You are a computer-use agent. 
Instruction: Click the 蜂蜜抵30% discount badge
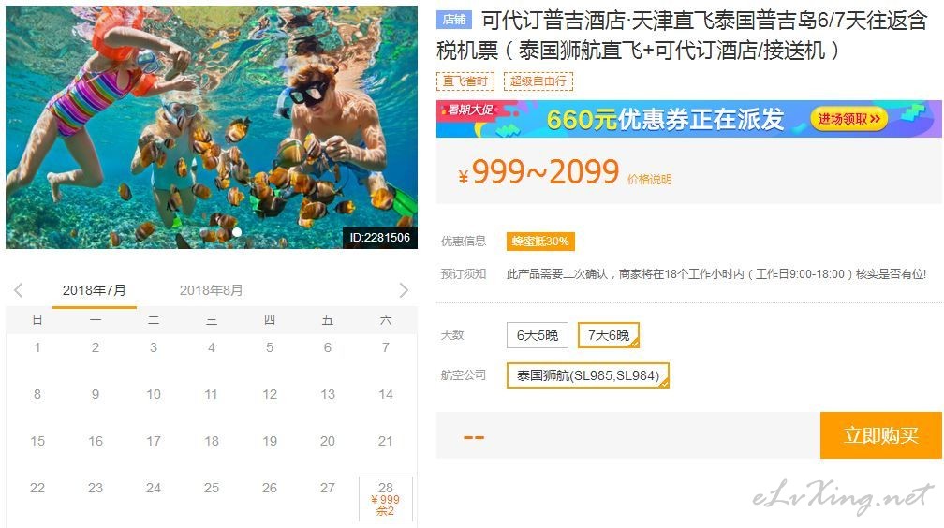[540, 242]
